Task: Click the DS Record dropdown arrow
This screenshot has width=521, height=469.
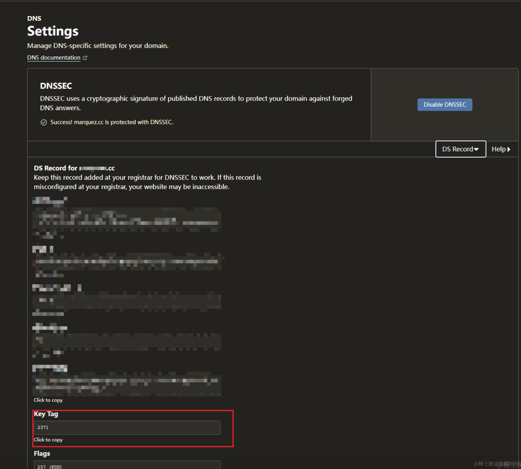Action: click(476, 150)
